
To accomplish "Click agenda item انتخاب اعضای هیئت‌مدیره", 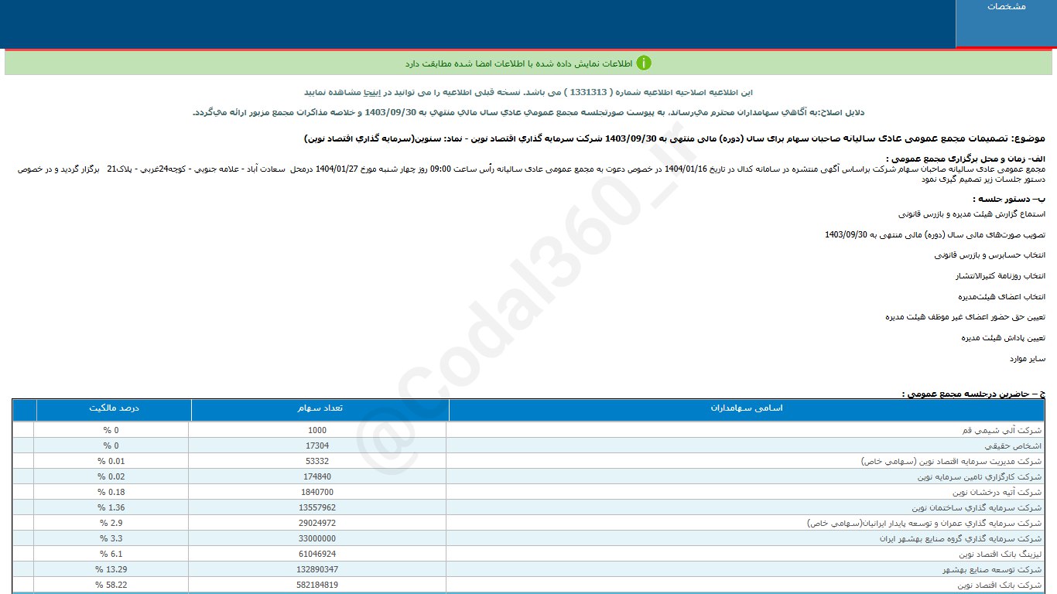I will click(x=1002, y=296).
